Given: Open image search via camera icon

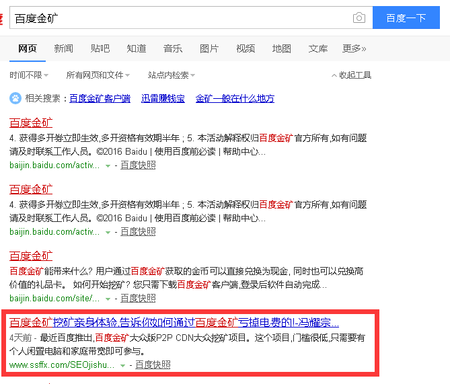Looking at the screenshot, I should (359, 17).
